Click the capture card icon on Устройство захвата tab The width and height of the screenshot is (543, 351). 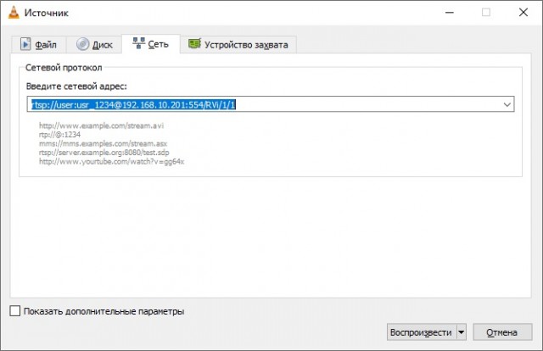point(195,45)
